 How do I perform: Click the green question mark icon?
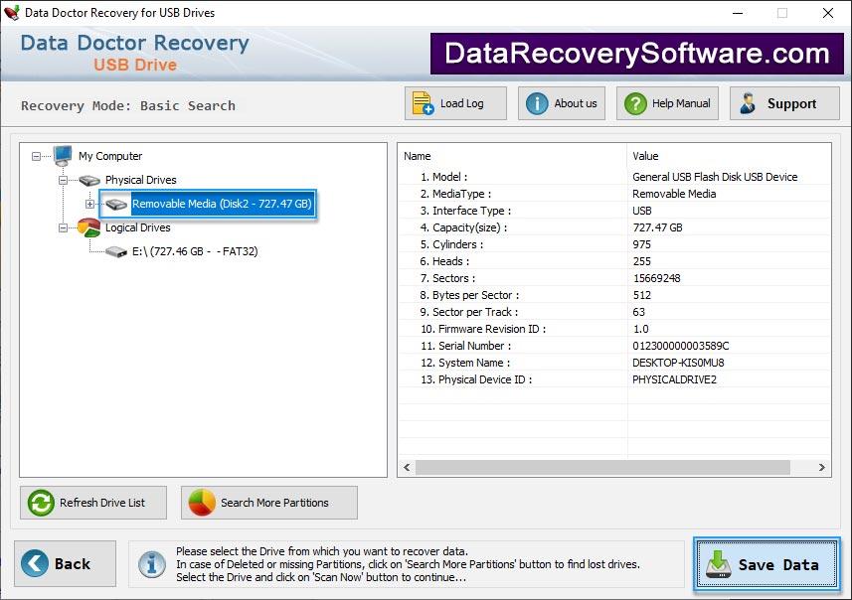click(x=635, y=103)
